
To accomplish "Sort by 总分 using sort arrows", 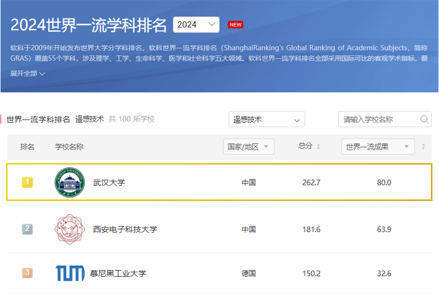I will point(318,146).
